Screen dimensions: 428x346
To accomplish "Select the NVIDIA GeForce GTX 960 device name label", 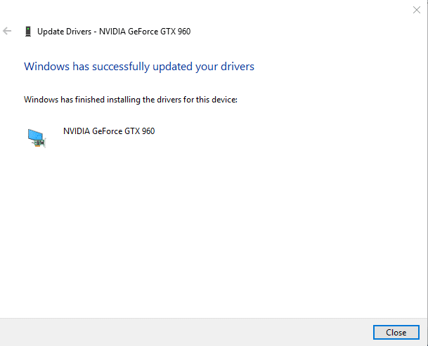I will [109, 131].
